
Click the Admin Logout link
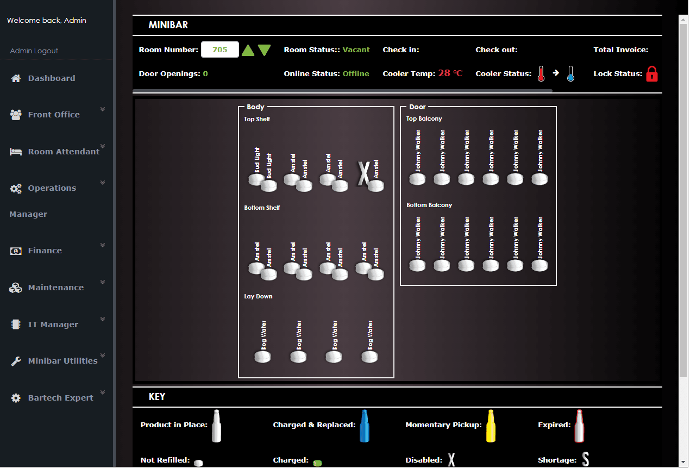coord(33,51)
